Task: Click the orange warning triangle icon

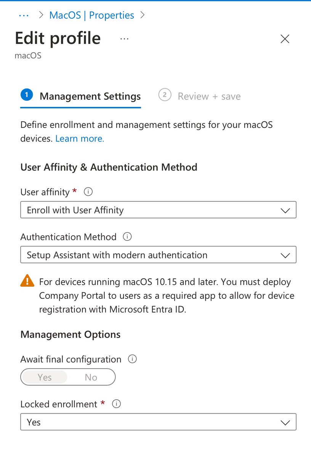Action: click(27, 282)
